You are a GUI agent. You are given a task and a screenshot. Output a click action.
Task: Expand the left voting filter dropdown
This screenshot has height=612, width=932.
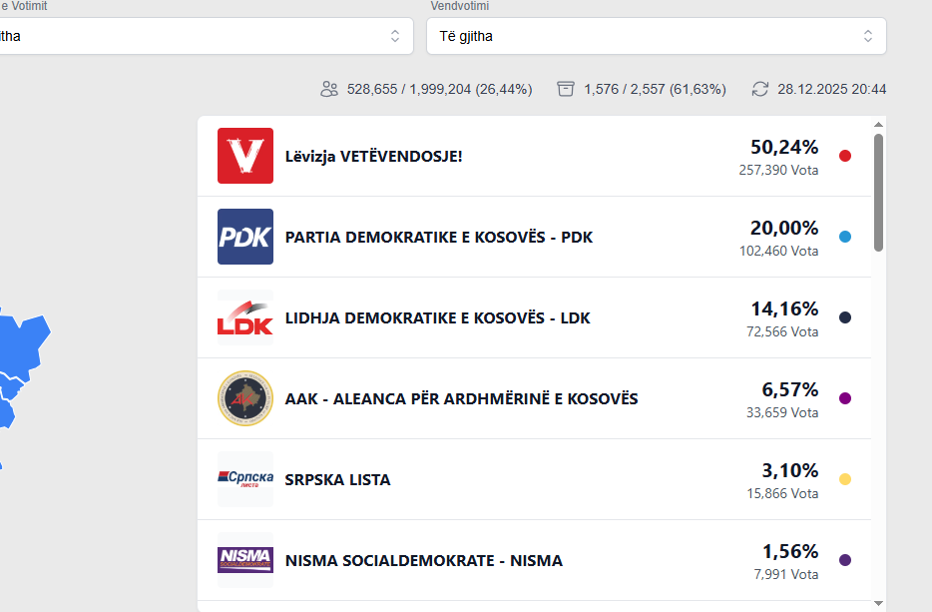click(x=200, y=36)
